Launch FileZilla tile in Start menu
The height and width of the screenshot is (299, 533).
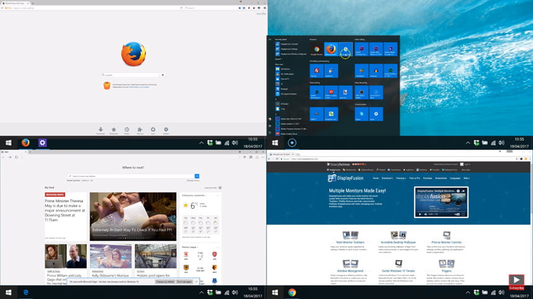[317, 71]
